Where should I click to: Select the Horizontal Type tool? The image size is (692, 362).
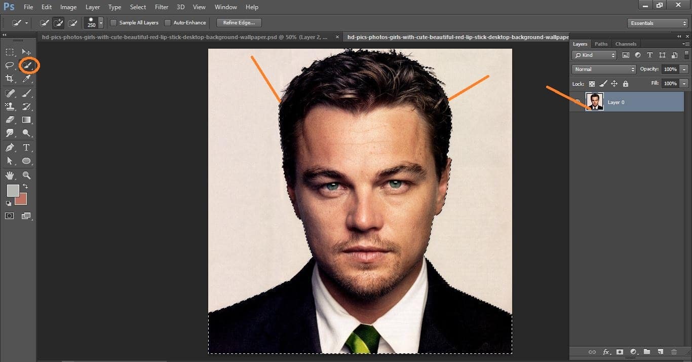point(26,148)
